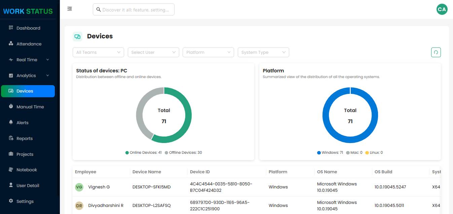Viewport: 453px width, 214px height.
Task: Click the blue Windows donut ring
Action: pyautogui.click(x=374, y=115)
